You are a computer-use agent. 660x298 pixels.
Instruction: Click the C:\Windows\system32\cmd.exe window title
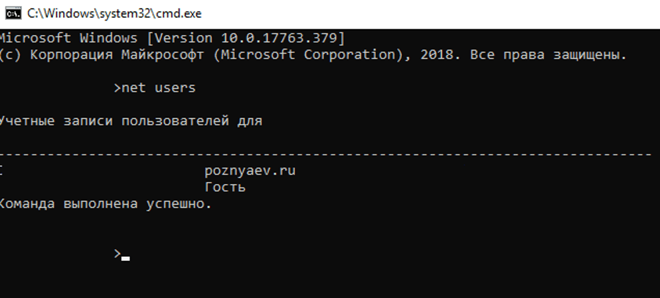[x=114, y=13]
